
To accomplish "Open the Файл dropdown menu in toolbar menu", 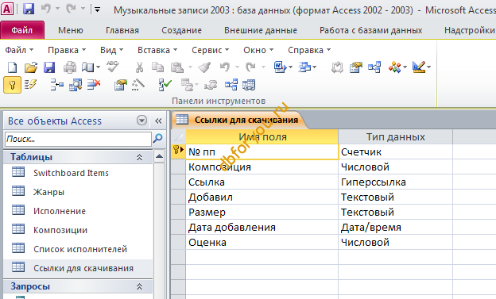I will [19, 50].
